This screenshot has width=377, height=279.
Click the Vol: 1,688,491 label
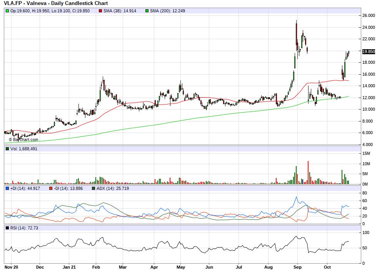pos(24,149)
